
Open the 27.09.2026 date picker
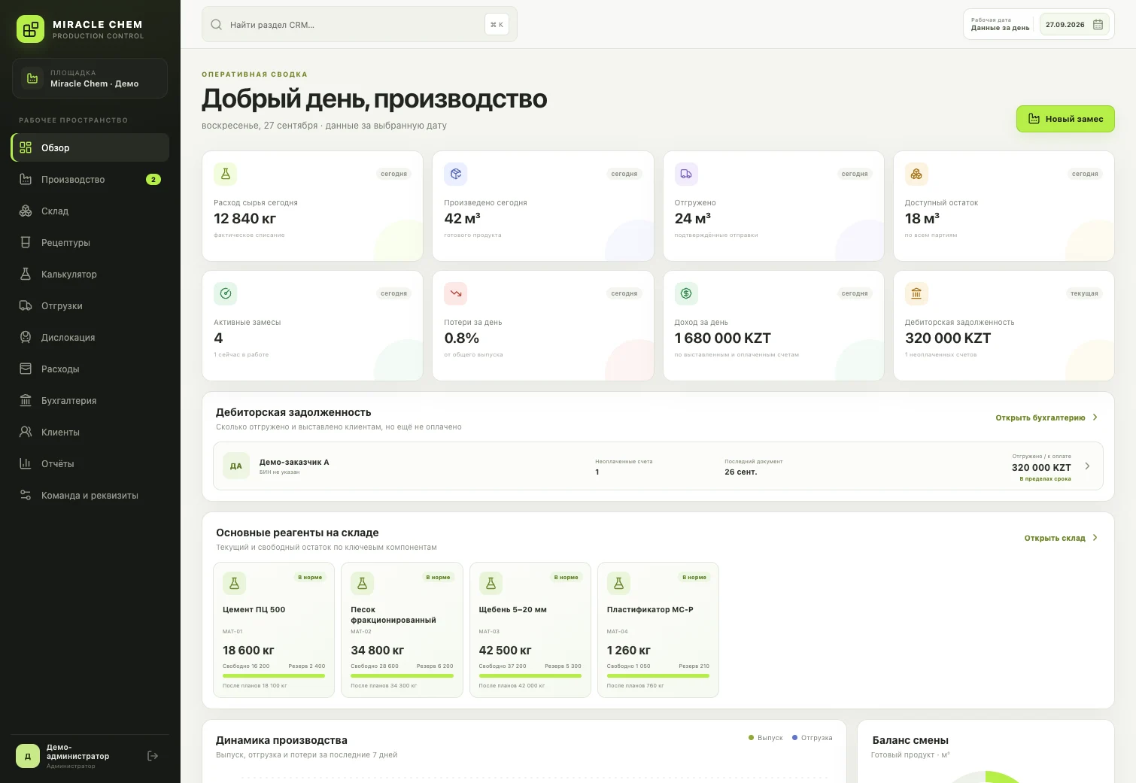coord(1074,25)
